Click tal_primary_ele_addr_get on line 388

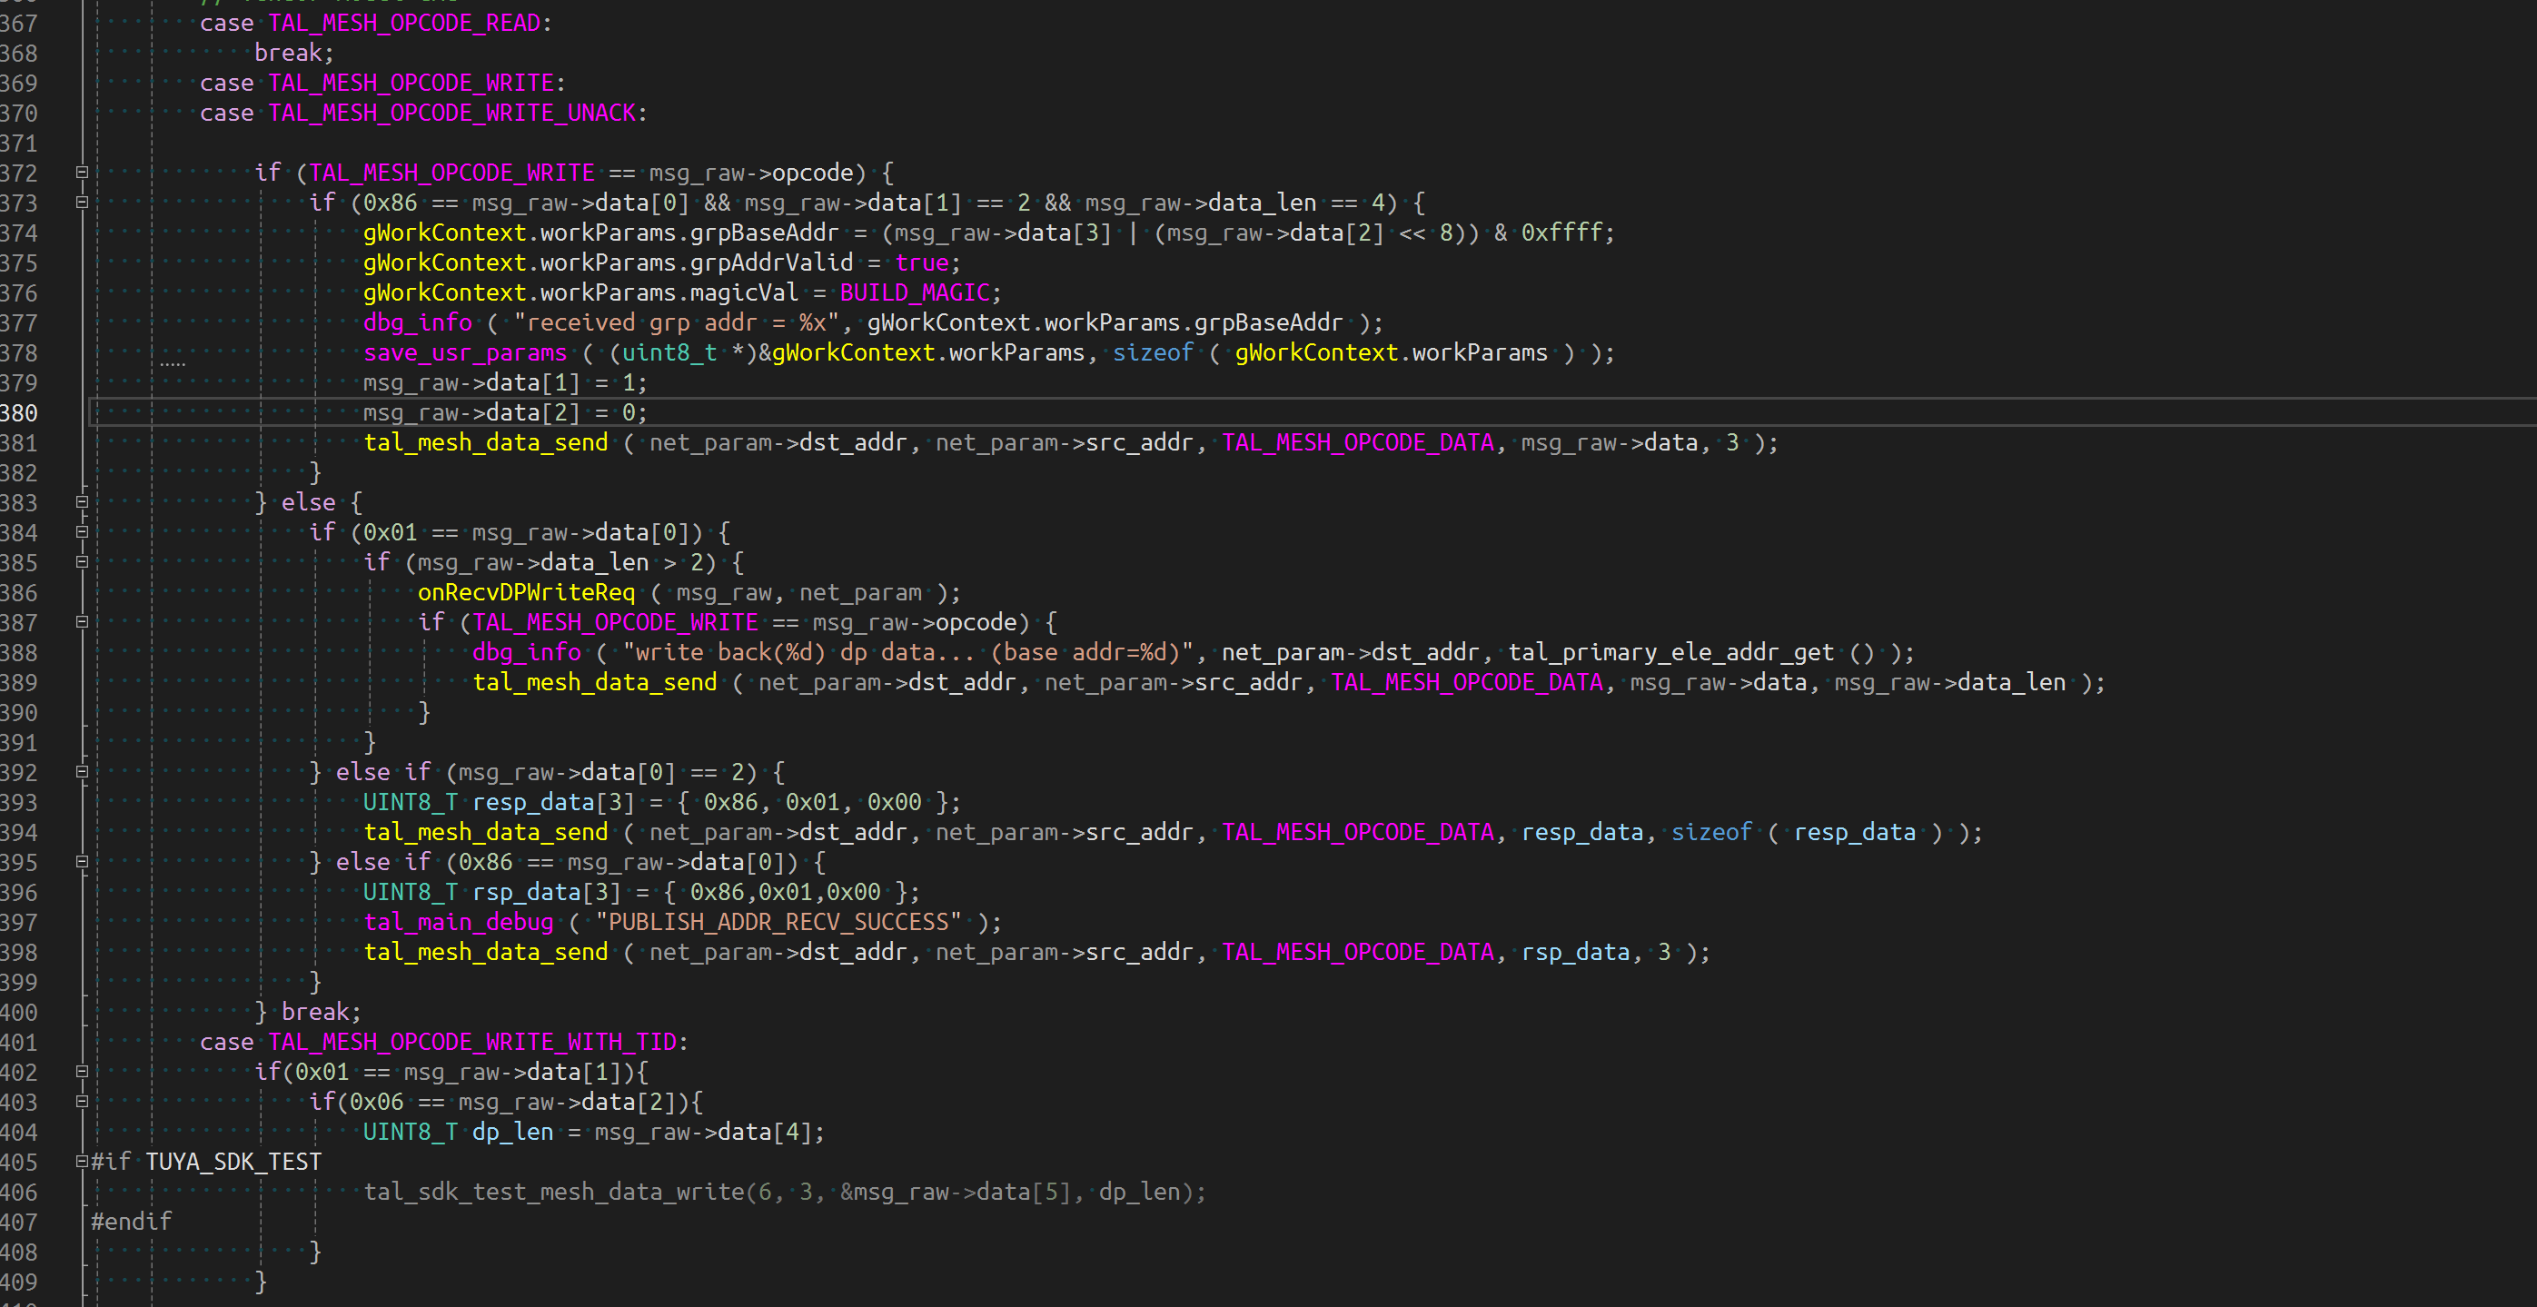[1670, 652]
